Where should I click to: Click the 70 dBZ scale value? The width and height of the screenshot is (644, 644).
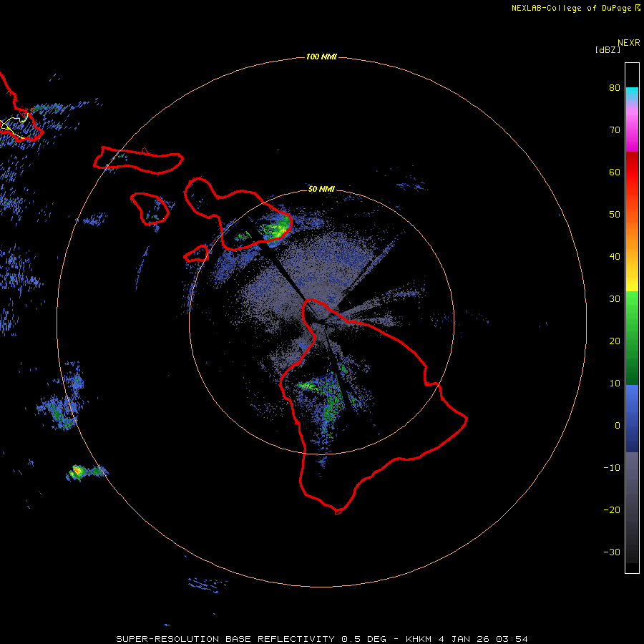[615, 130]
